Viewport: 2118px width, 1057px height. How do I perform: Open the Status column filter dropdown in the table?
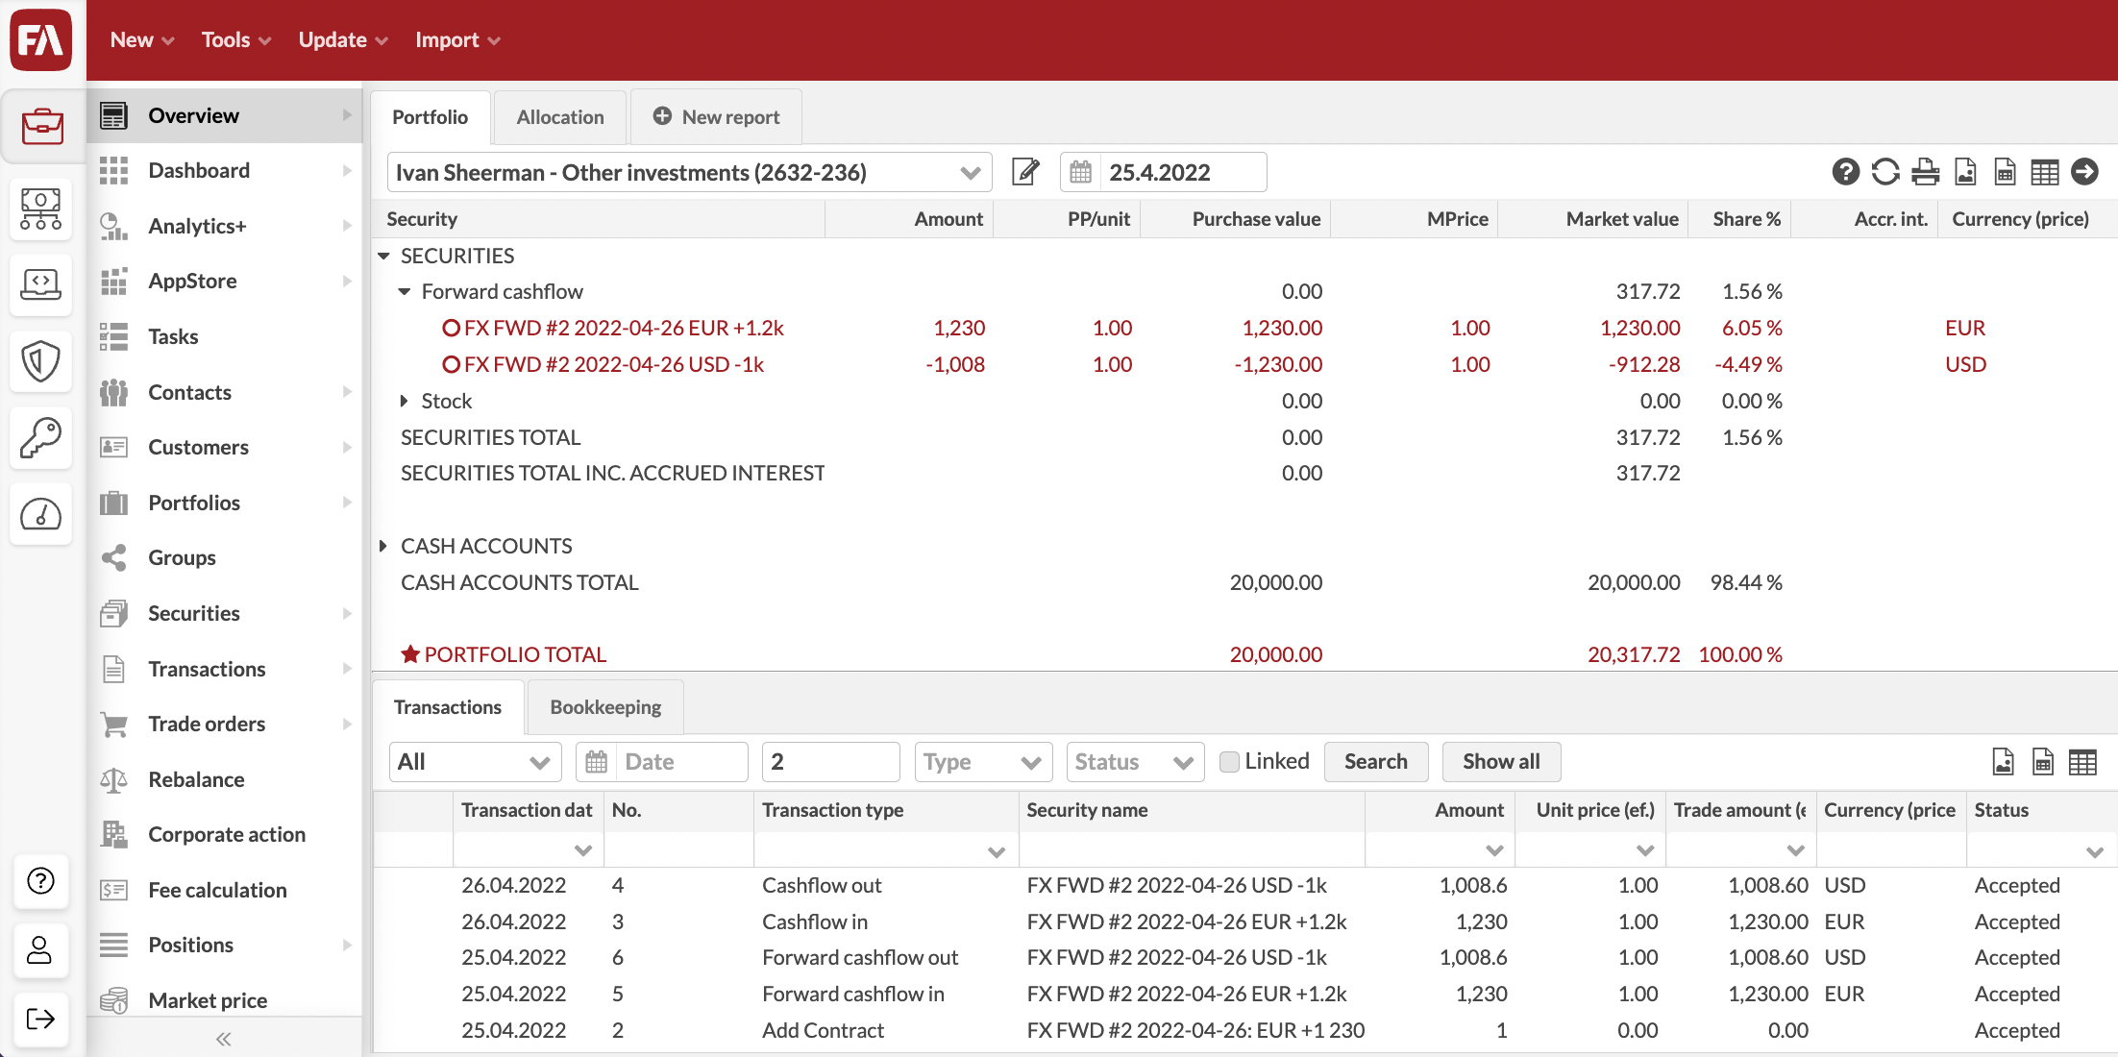pyautogui.click(x=2095, y=851)
